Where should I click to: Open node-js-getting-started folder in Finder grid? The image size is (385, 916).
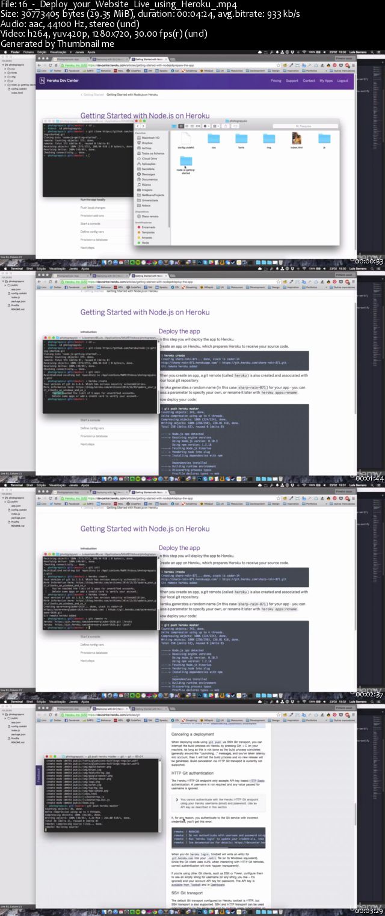185,162
